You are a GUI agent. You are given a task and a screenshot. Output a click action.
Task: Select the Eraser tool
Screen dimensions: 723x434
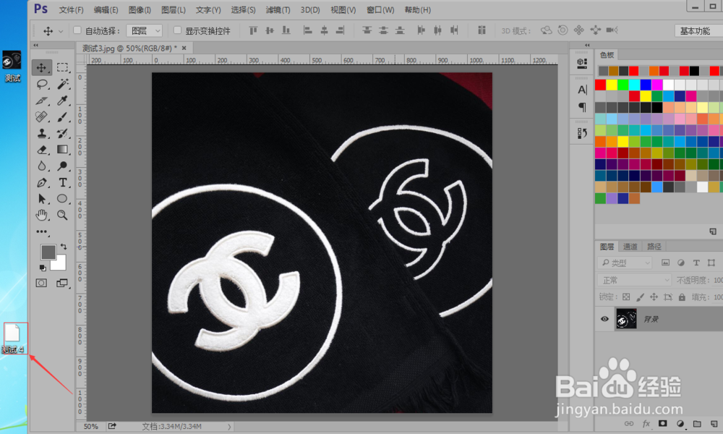41,150
